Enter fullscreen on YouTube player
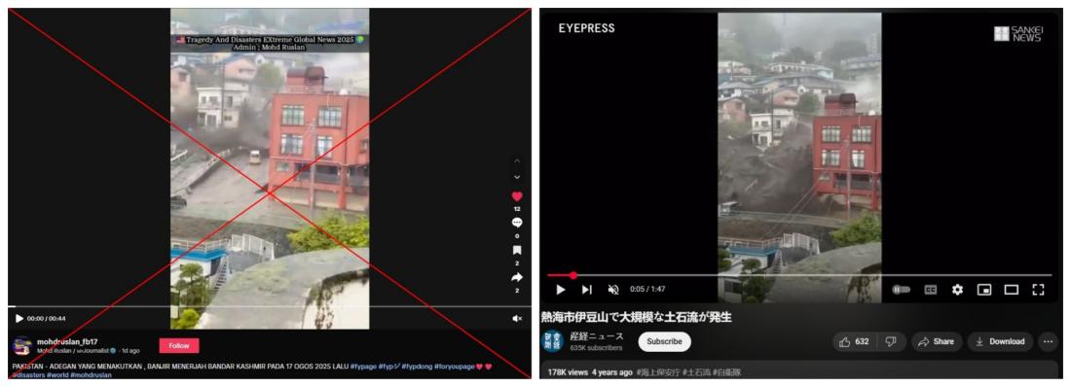 pyautogui.click(x=1038, y=290)
